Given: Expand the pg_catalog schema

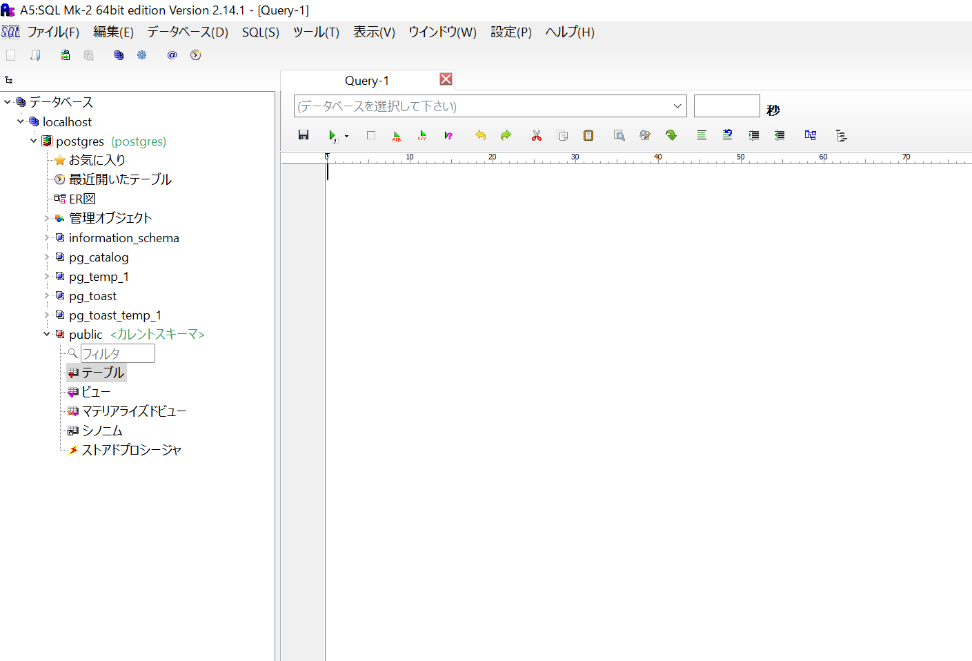Looking at the screenshot, I should coord(47,257).
